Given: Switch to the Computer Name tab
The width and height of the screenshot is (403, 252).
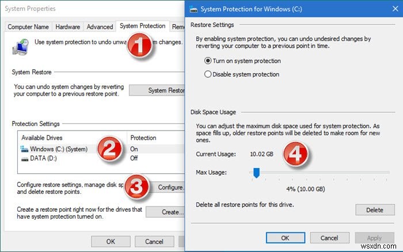Looking at the screenshot, I should click(x=29, y=27).
